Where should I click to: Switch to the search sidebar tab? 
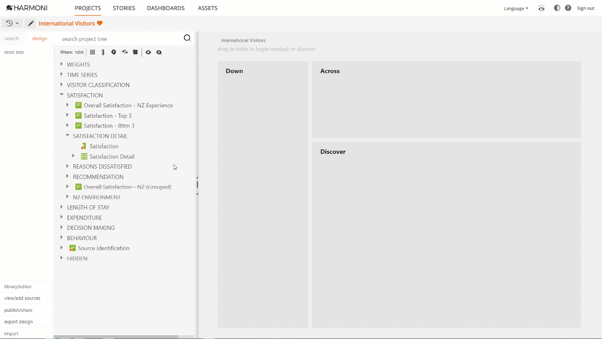(x=12, y=39)
